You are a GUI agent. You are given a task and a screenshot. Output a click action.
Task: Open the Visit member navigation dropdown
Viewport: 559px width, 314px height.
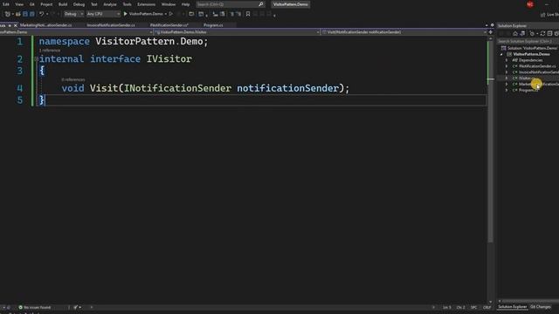pos(404,32)
